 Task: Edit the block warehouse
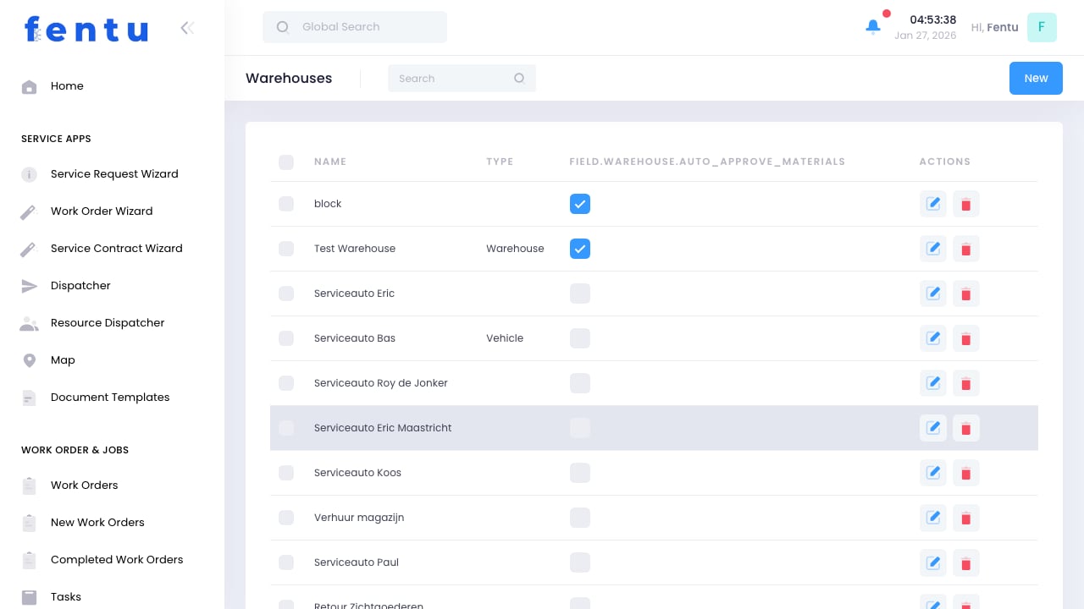click(x=933, y=204)
